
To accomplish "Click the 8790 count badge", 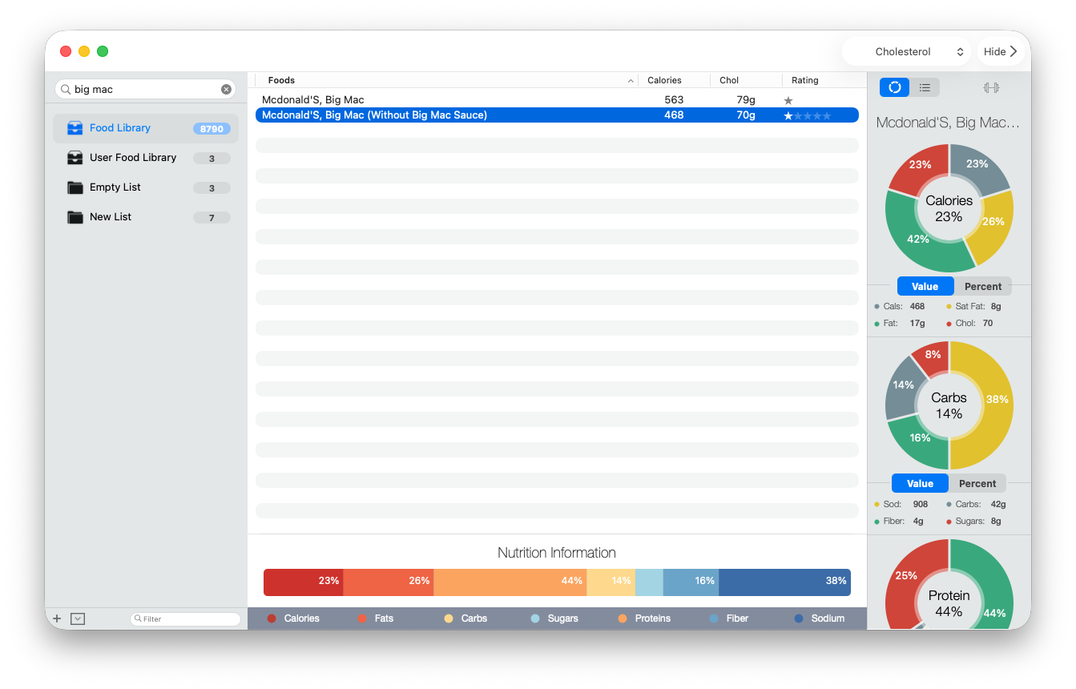I will point(212,128).
